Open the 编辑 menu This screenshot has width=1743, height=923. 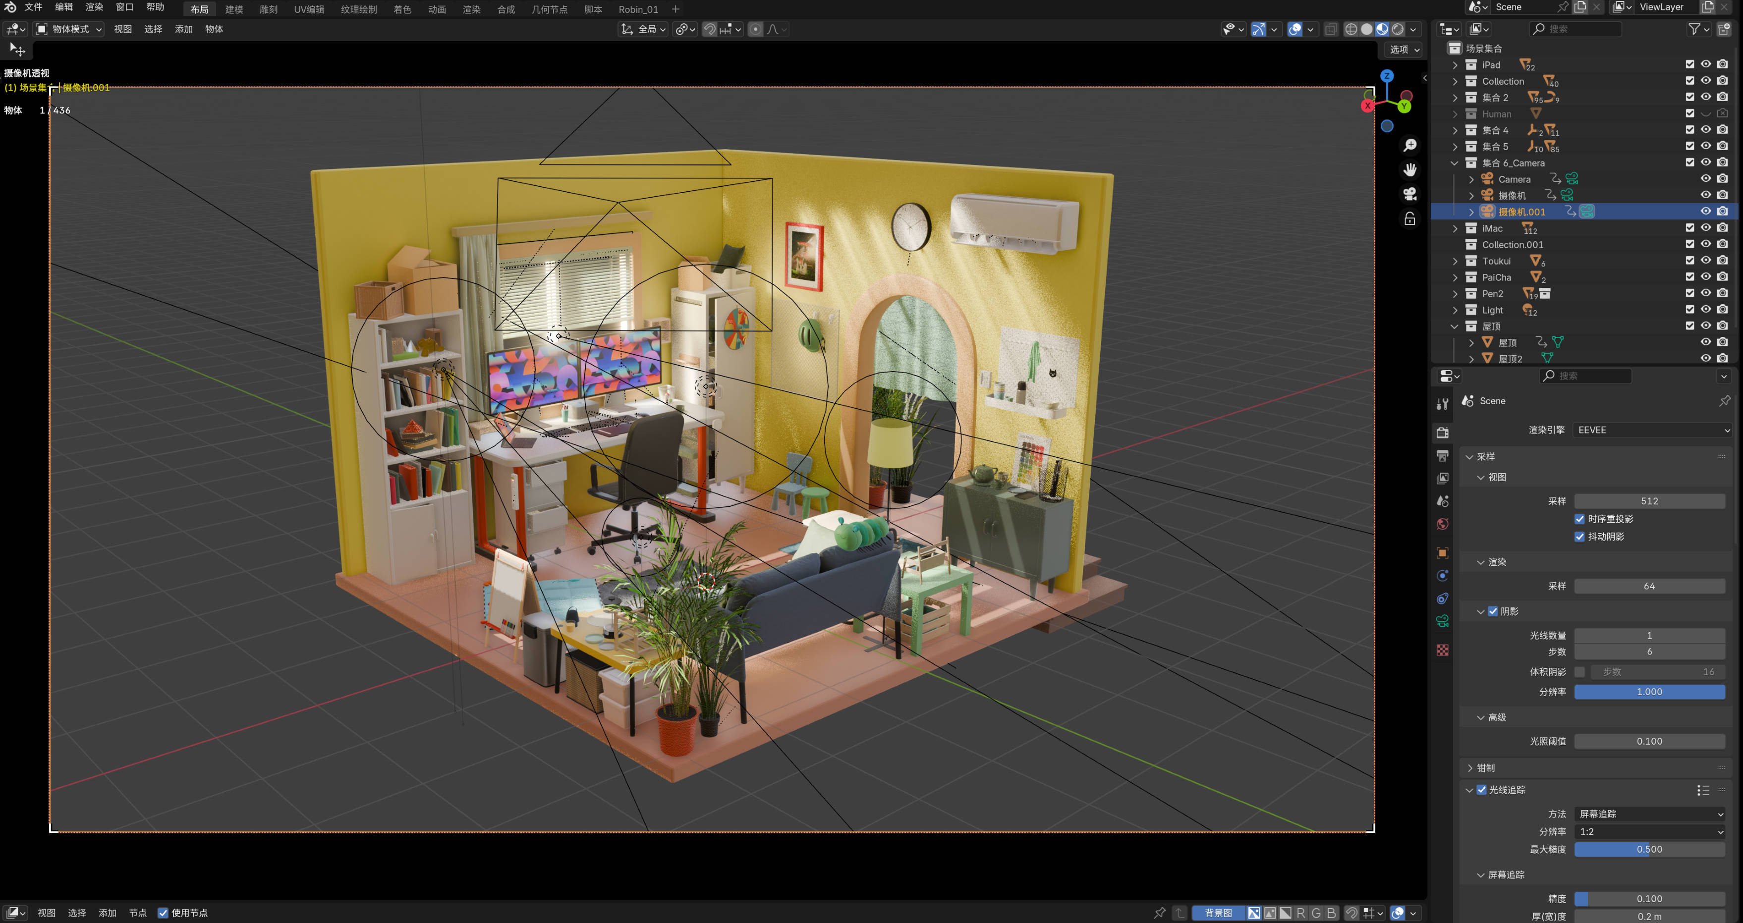pyautogui.click(x=63, y=7)
